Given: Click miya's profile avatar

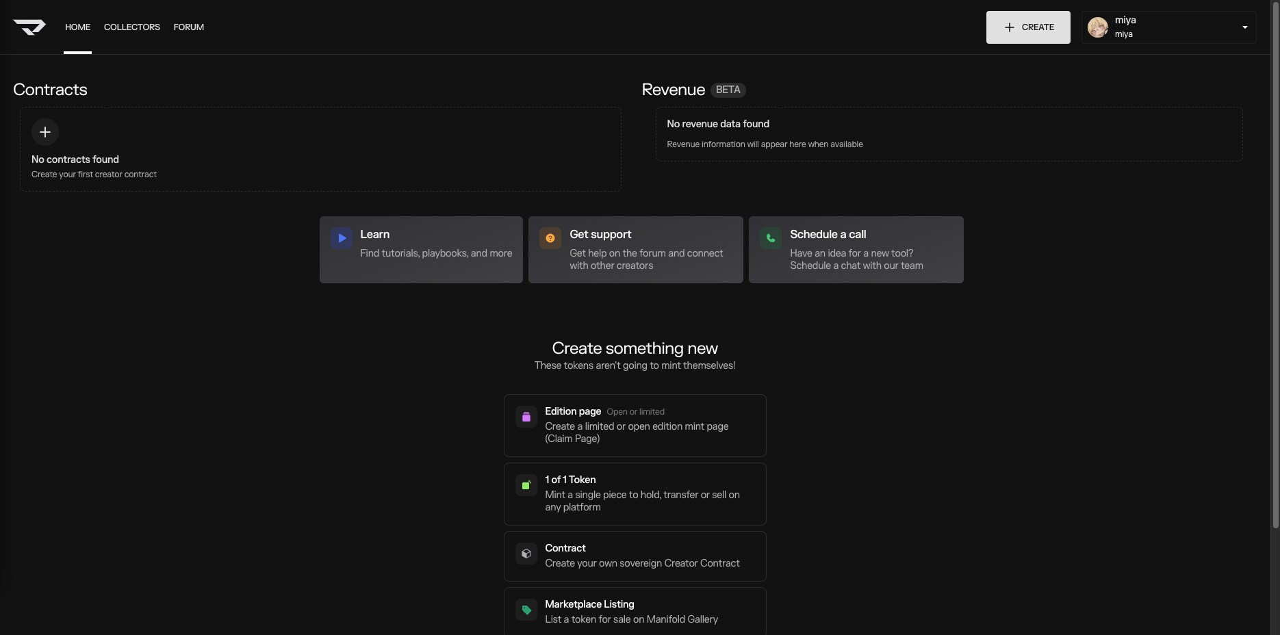Looking at the screenshot, I should [x=1098, y=27].
